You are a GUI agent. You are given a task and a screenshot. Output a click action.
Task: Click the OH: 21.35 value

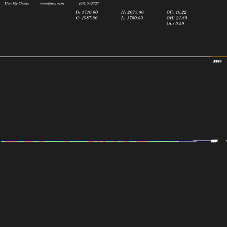pos(177,18)
